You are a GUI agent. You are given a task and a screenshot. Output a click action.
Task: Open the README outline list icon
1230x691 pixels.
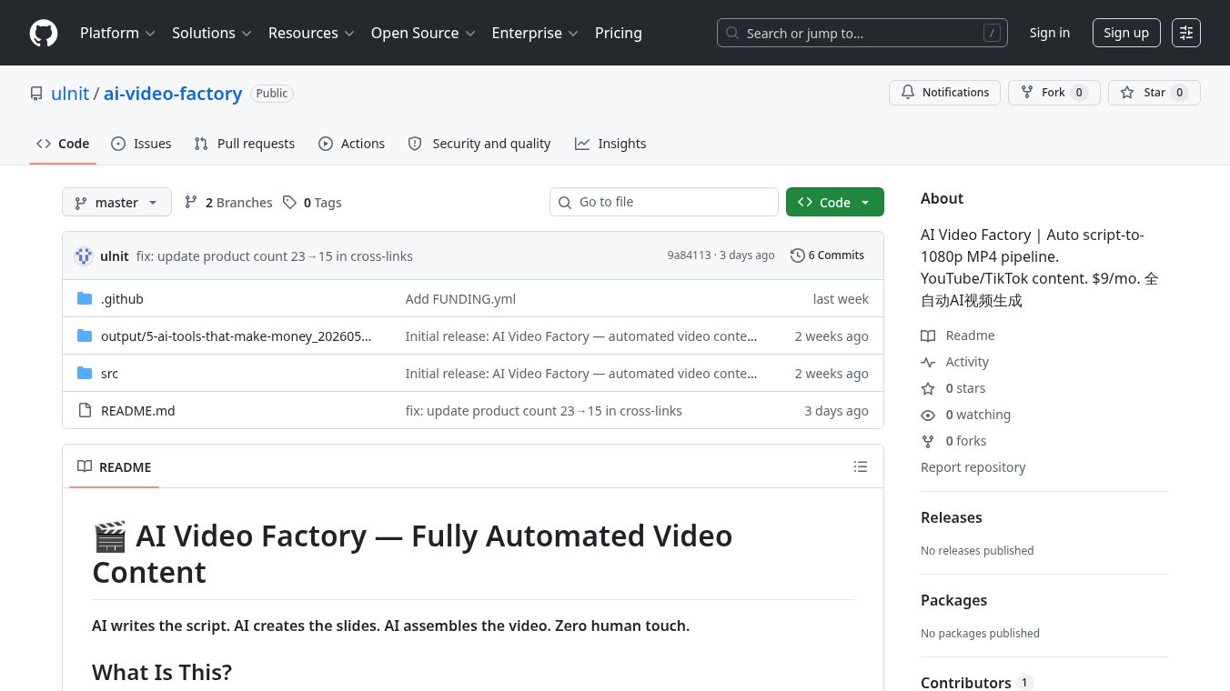point(861,466)
